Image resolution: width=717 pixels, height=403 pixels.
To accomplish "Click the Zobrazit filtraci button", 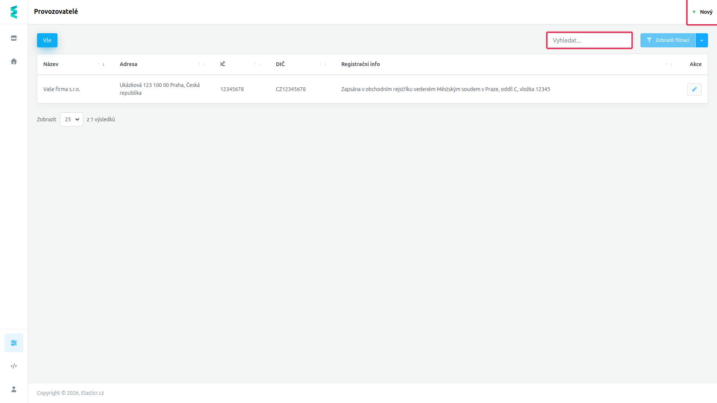I will tap(668, 40).
